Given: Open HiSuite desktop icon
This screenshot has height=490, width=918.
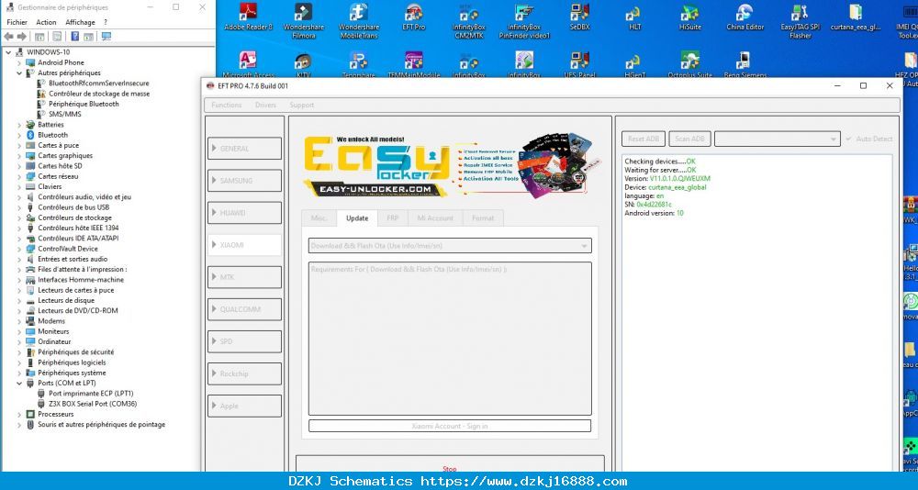Looking at the screenshot, I should tap(689, 17).
